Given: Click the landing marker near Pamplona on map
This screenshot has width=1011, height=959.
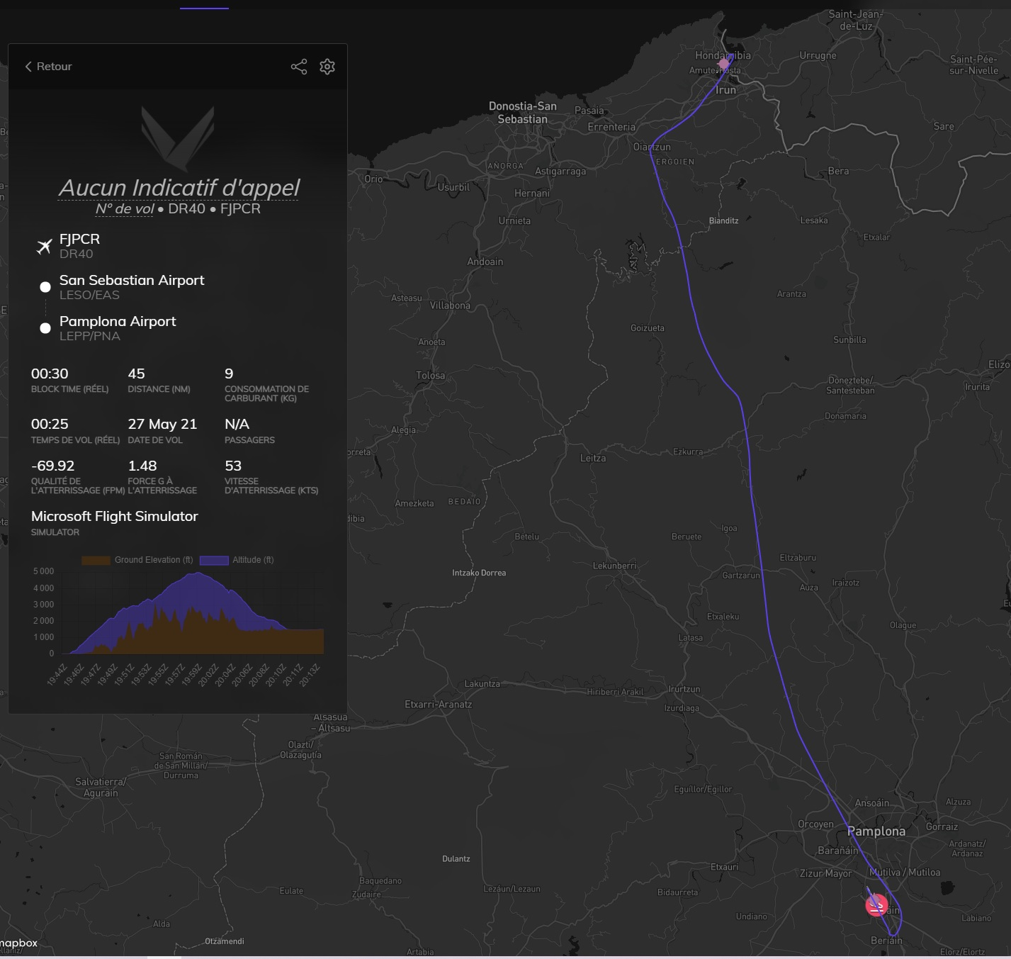Looking at the screenshot, I should tap(877, 905).
